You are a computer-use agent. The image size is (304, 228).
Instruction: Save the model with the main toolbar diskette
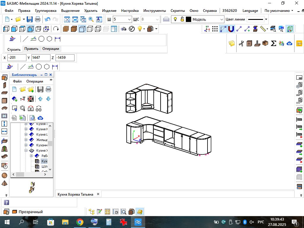30,19
